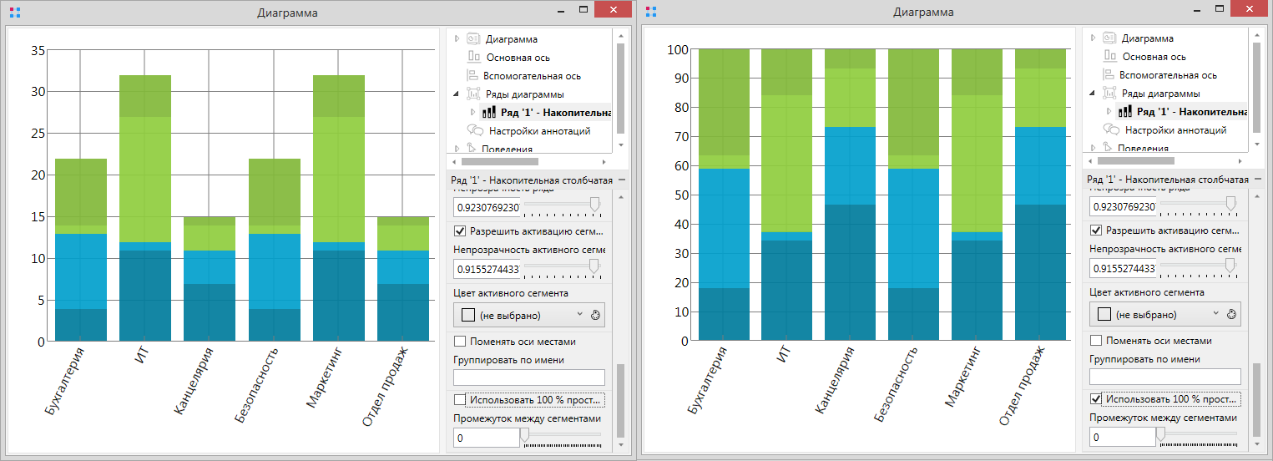The width and height of the screenshot is (1273, 461).
Task: Click the 'Группировать по имени' field in the 0–35 chart window
Action: point(528,377)
